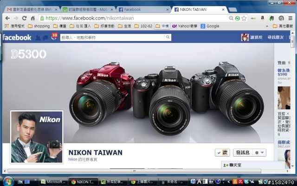Click the Nikon link under page title
The height and width of the screenshot is (186, 297).
[x=73, y=159]
